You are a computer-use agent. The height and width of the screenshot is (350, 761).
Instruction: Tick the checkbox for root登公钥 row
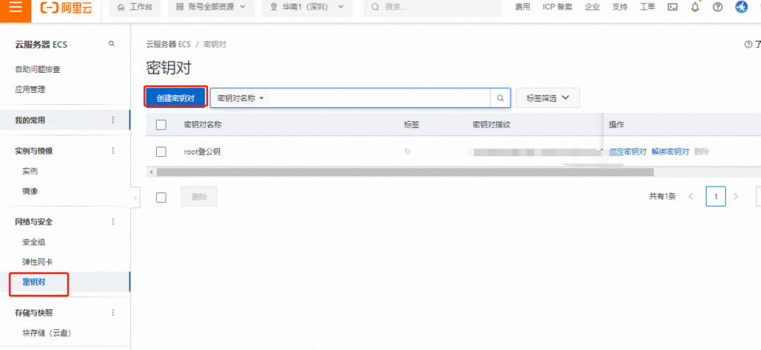pyautogui.click(x=161, y=152)
